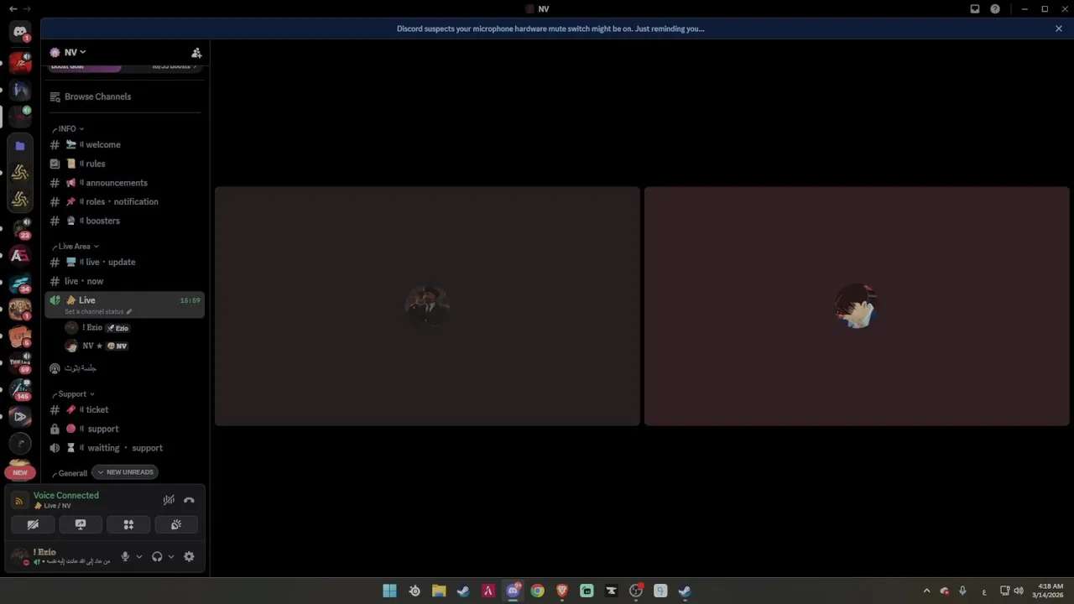This screenshot has height=604, width=1074.
Task: Open the taskbar volume icon
Action: 1019,591
